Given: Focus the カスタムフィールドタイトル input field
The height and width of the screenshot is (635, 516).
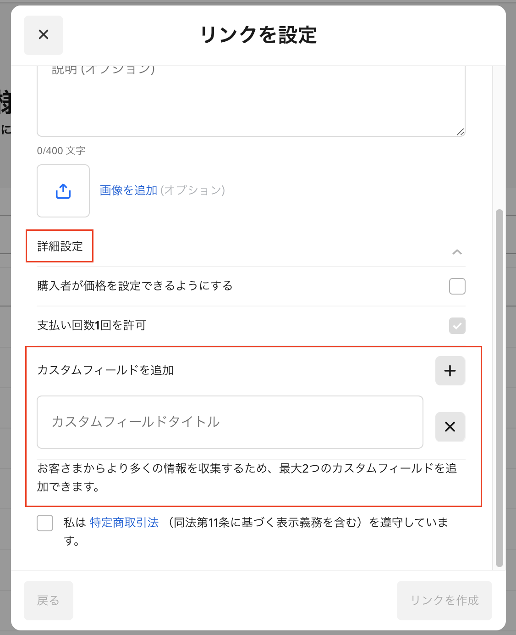Looking at the screenshot, I should [x=230, y=422].
